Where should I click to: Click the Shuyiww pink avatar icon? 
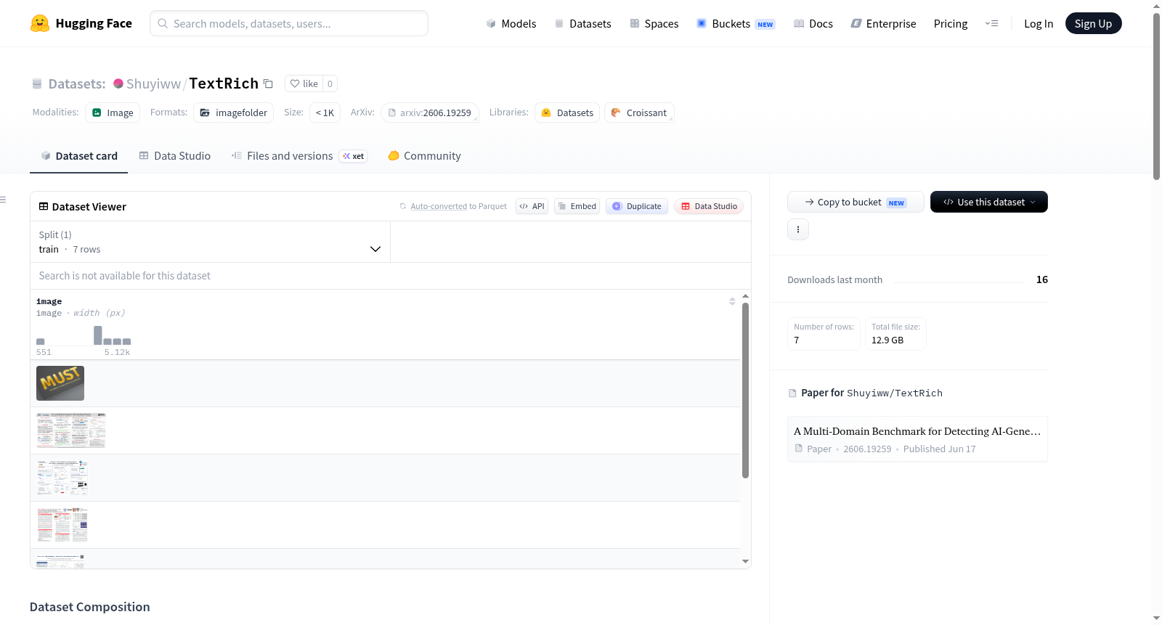coord(118,83)
